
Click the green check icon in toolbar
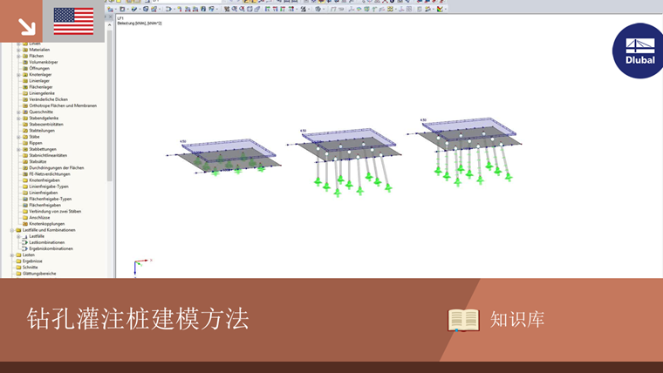[134, 9]
